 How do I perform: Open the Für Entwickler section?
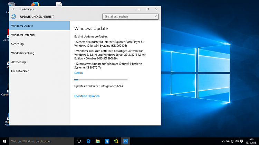point(39,71)
